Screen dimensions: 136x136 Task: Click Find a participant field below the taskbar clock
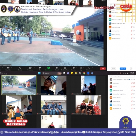pos(122,76)
